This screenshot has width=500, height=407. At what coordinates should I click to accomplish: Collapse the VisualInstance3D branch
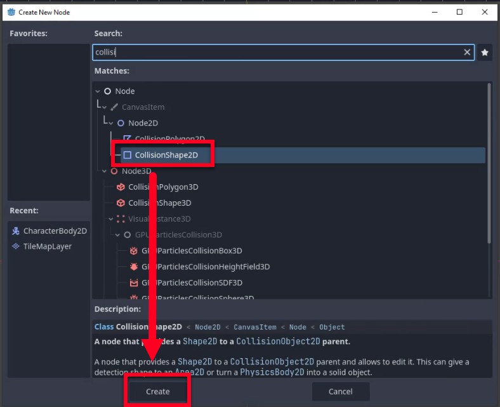[x=110, y=219]
